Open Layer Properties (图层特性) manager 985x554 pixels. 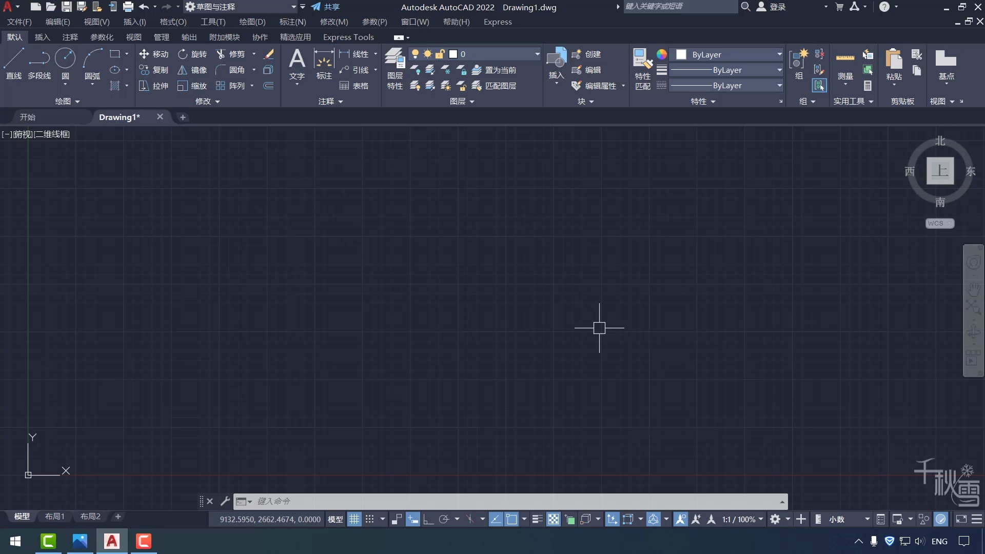pyautogui.click(x=395, y=69)
